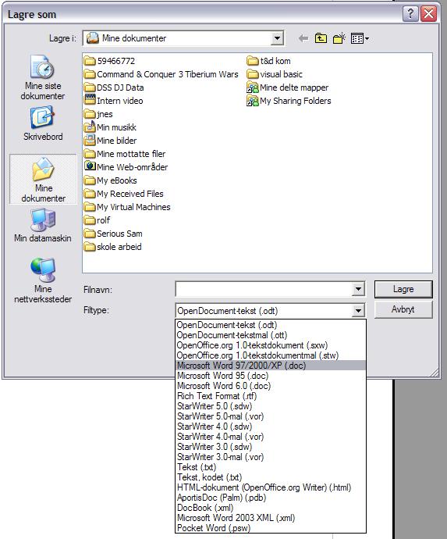
Task: Click the Avbryt button
Action: 403,309
